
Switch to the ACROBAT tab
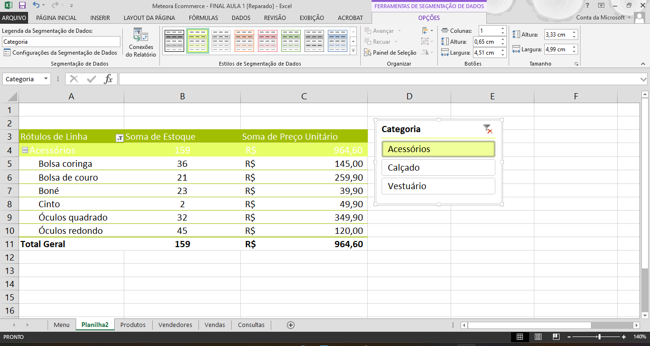pyautogui.click(x=350, y=18)
